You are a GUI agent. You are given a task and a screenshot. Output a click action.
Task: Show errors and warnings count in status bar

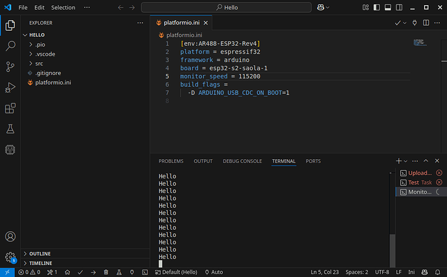[29, 272]
